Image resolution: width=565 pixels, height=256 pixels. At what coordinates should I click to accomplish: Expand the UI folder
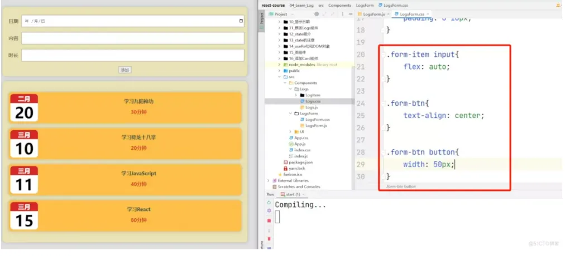coord(290,132)
